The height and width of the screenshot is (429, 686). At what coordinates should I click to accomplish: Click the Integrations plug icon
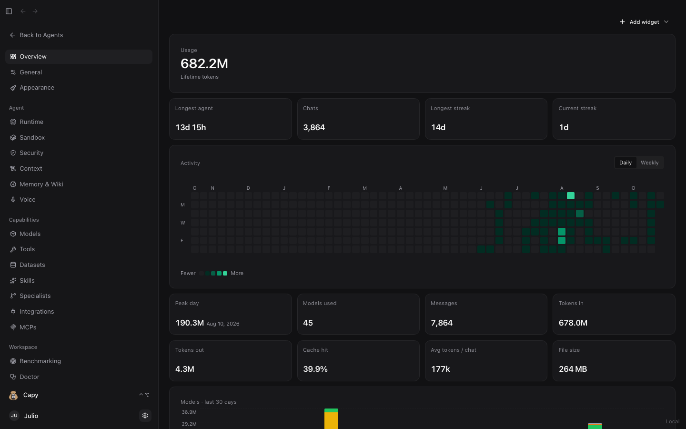pyautogui.click(x=13, y=312)
